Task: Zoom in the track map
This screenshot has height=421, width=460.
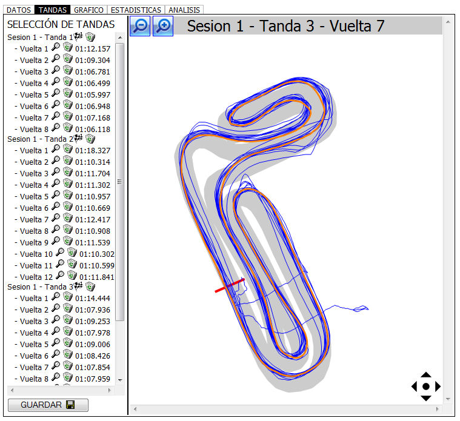Action: click(163, 26)
